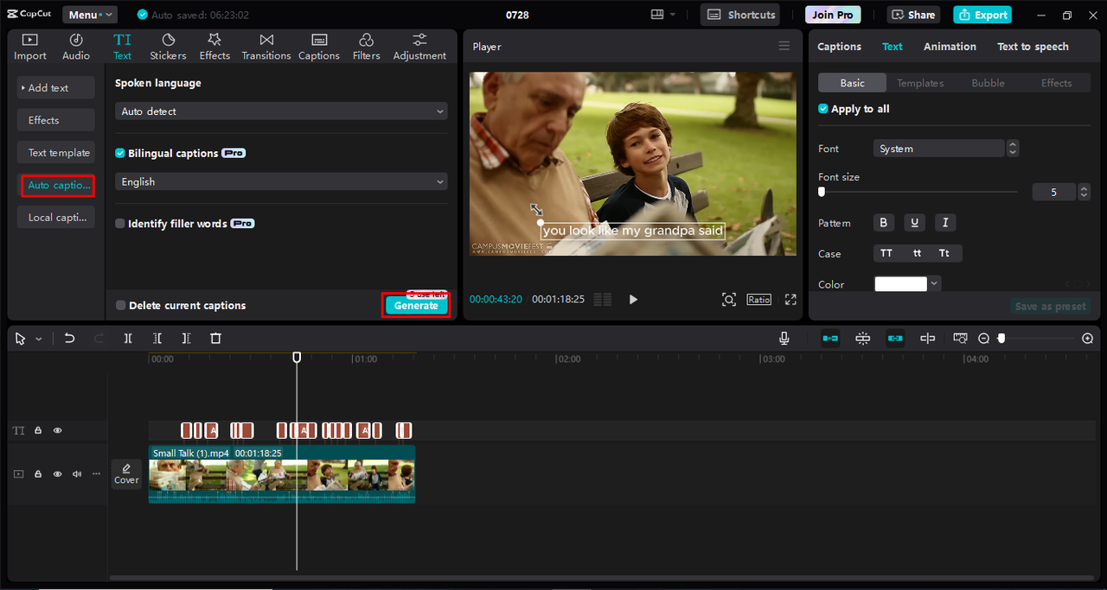
Task: Expand the selection tool mode arrow
Action: 39,339
